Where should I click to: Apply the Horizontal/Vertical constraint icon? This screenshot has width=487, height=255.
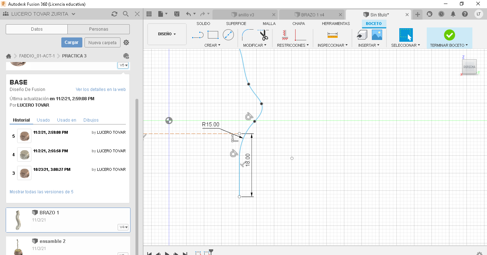pos(300,35)
